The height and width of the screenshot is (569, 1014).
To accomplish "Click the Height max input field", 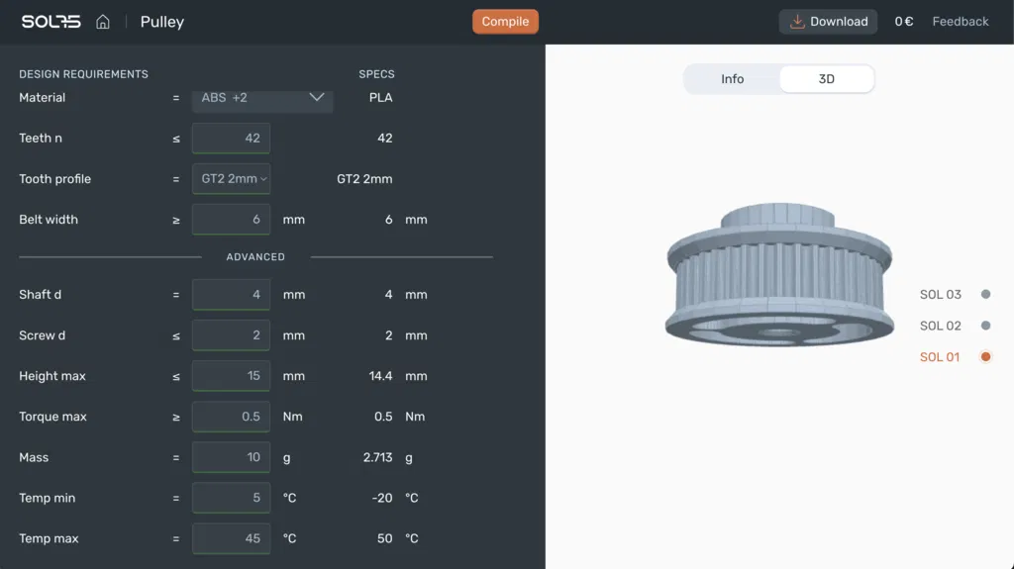I will 231,376.
